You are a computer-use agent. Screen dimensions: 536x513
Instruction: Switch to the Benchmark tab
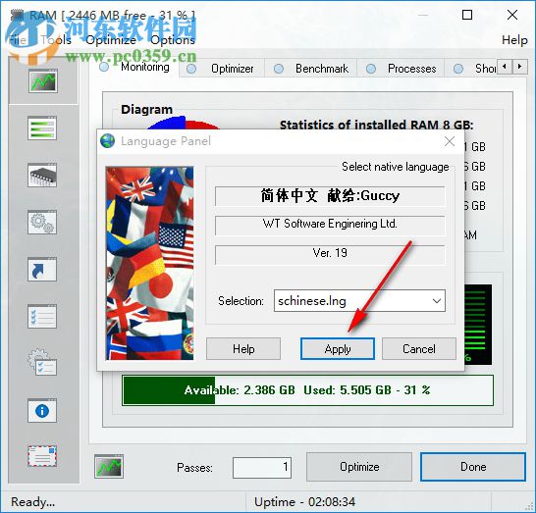pyautogui.click(x=311, y=69)
